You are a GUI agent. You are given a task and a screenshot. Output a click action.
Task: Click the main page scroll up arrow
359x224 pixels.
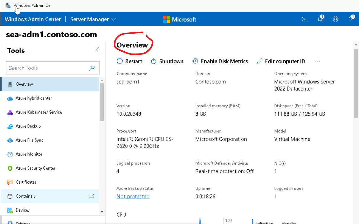(356, 44)
